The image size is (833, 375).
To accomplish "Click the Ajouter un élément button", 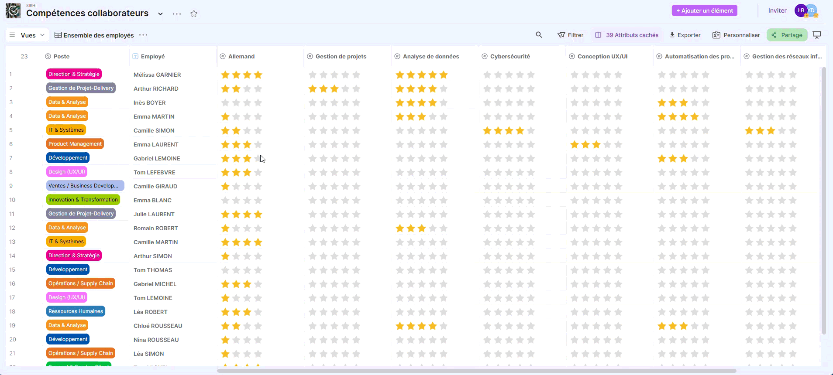I will 704,10.
